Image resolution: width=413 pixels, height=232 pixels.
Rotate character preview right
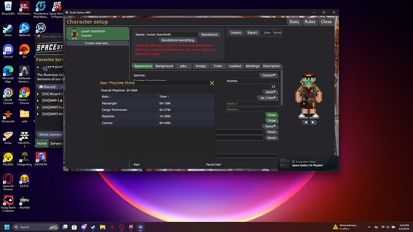click(312, 122)
